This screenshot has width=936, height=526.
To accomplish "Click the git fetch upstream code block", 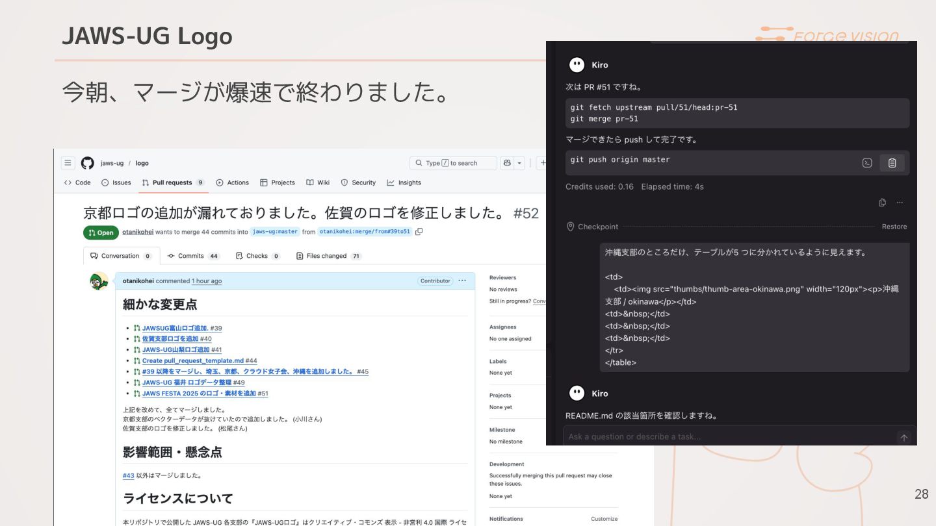I will [737, 113].
